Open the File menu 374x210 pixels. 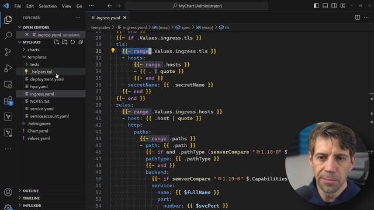(x=18, y=6)
